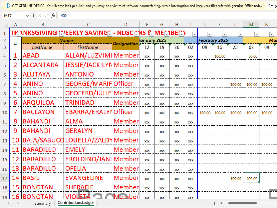The width and height of the screenshot is (277, 208).
Task: Select row 10 header
Action: [5, 112]
